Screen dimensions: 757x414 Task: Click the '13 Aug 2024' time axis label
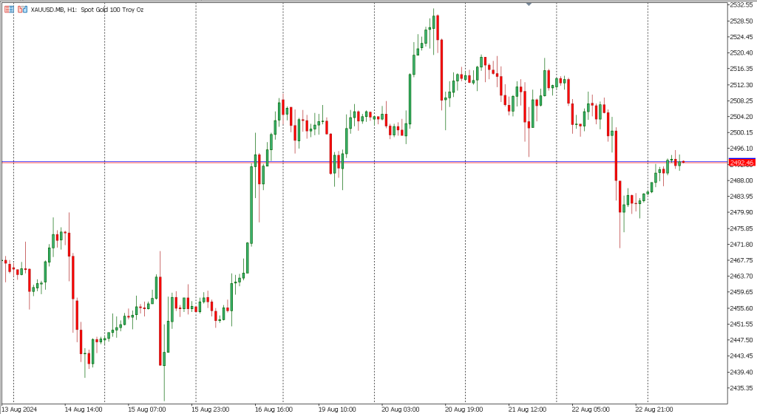pos(19,409)
